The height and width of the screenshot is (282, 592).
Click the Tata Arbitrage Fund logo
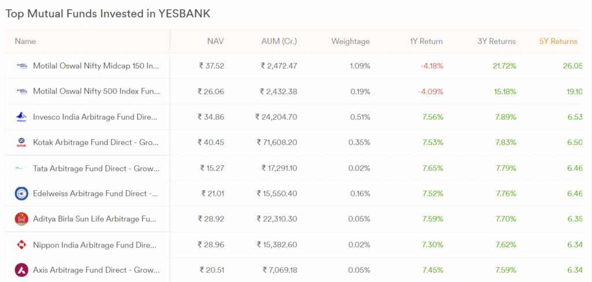tap(21, 168)
